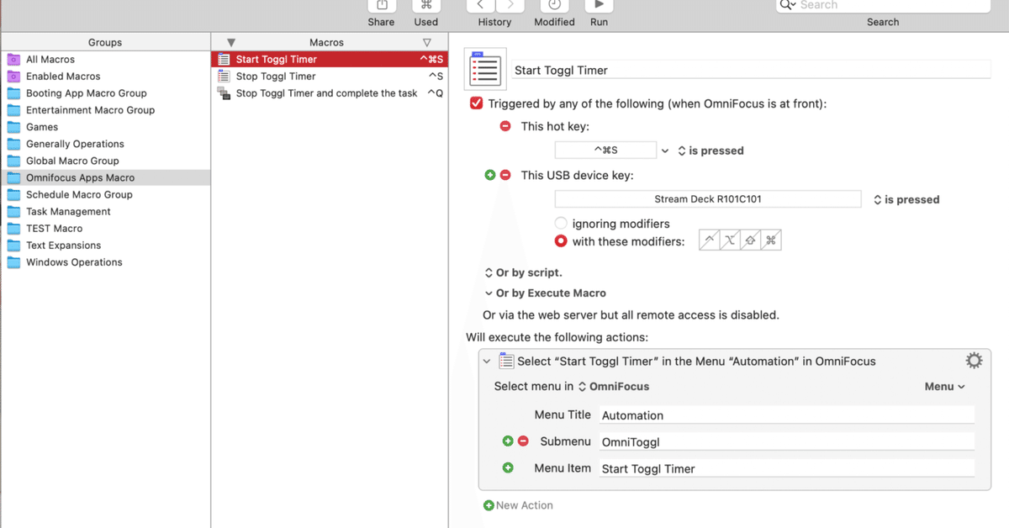Select ignoring modifiers radio button
Viewport: 1009px width, 528px height.
tap(561, 224)
